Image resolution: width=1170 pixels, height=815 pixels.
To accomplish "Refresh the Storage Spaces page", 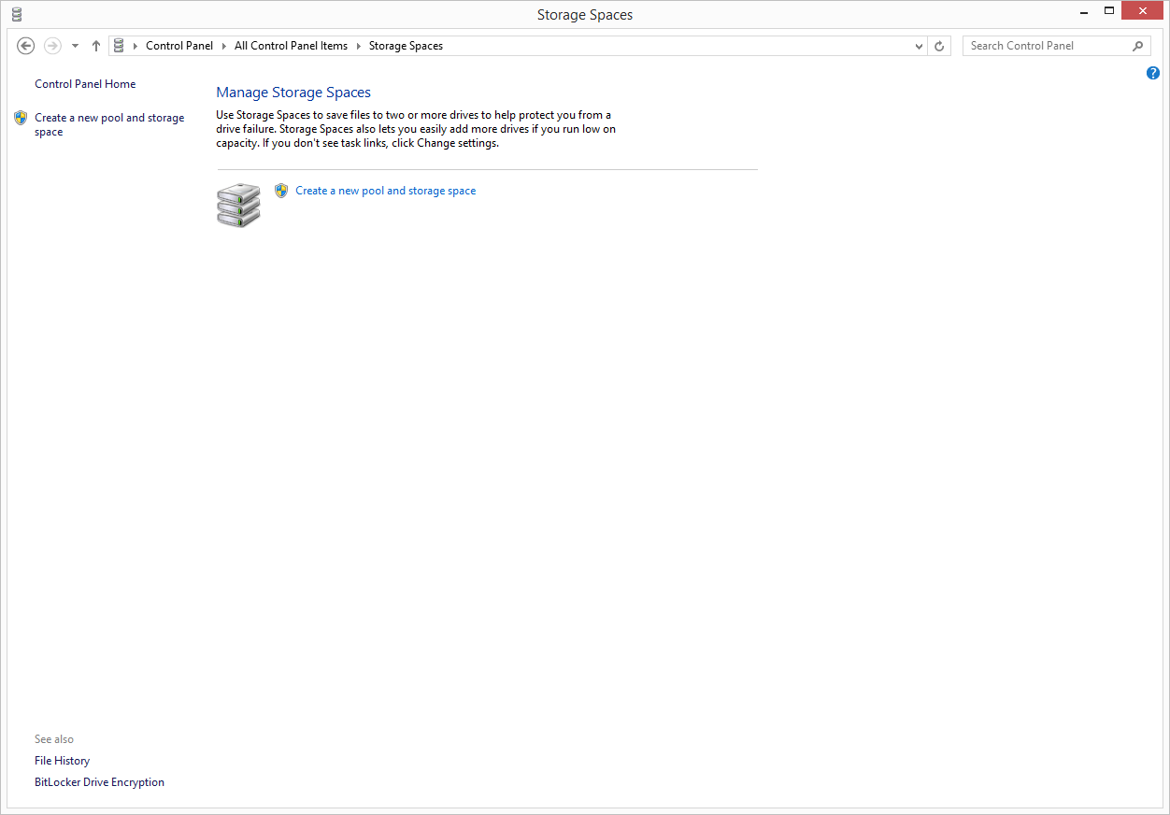I will pyautogui.click(x=939, y=46).
